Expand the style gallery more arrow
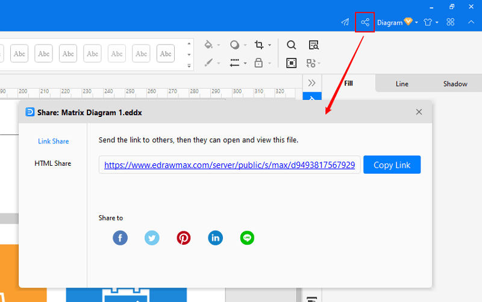482x302 pixels. [189, 66]
